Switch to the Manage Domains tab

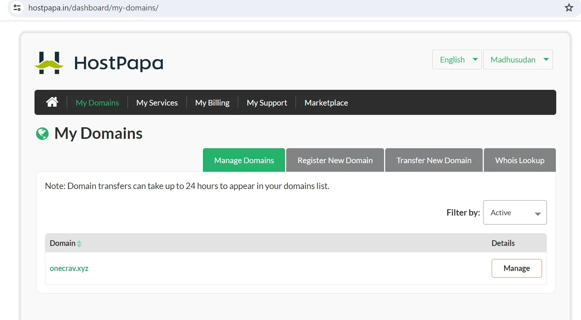point(244,160)
